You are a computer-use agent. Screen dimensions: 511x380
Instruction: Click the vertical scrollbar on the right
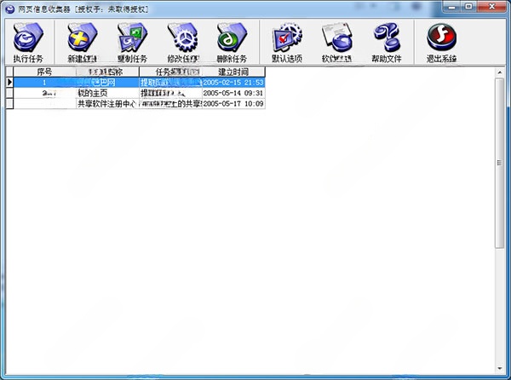pos(500,170)
